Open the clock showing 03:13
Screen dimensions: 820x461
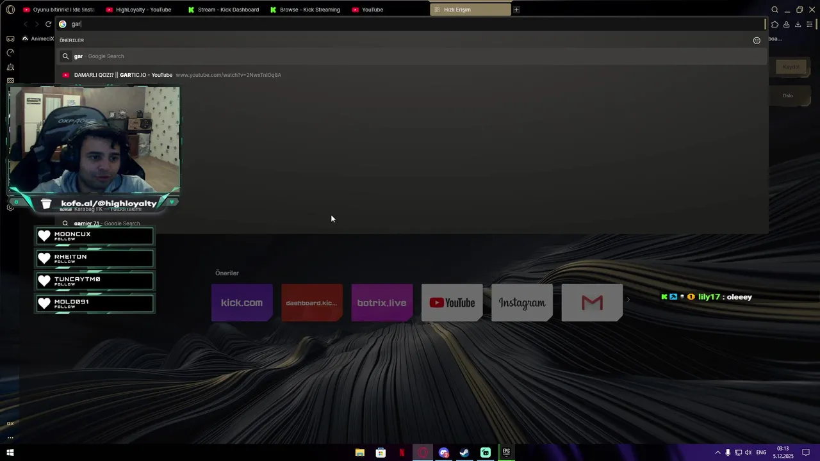(x=783, y=453)
